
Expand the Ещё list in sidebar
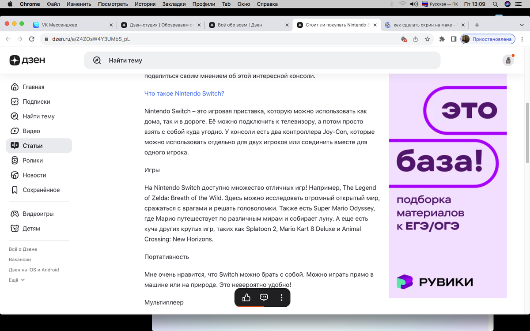17,280
